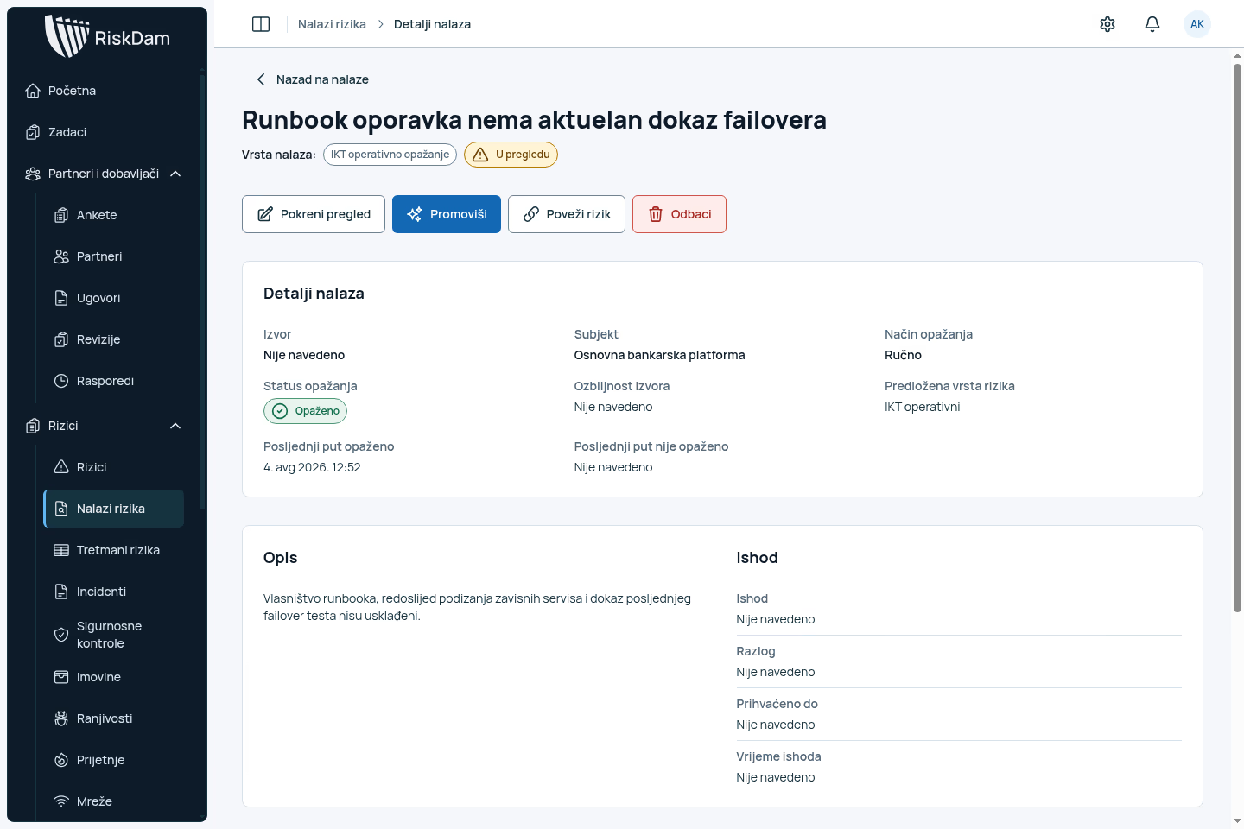Open Nalazi rizika breadcrumb link
This screenshot has height=829, width=1244.
pos(332,24)
